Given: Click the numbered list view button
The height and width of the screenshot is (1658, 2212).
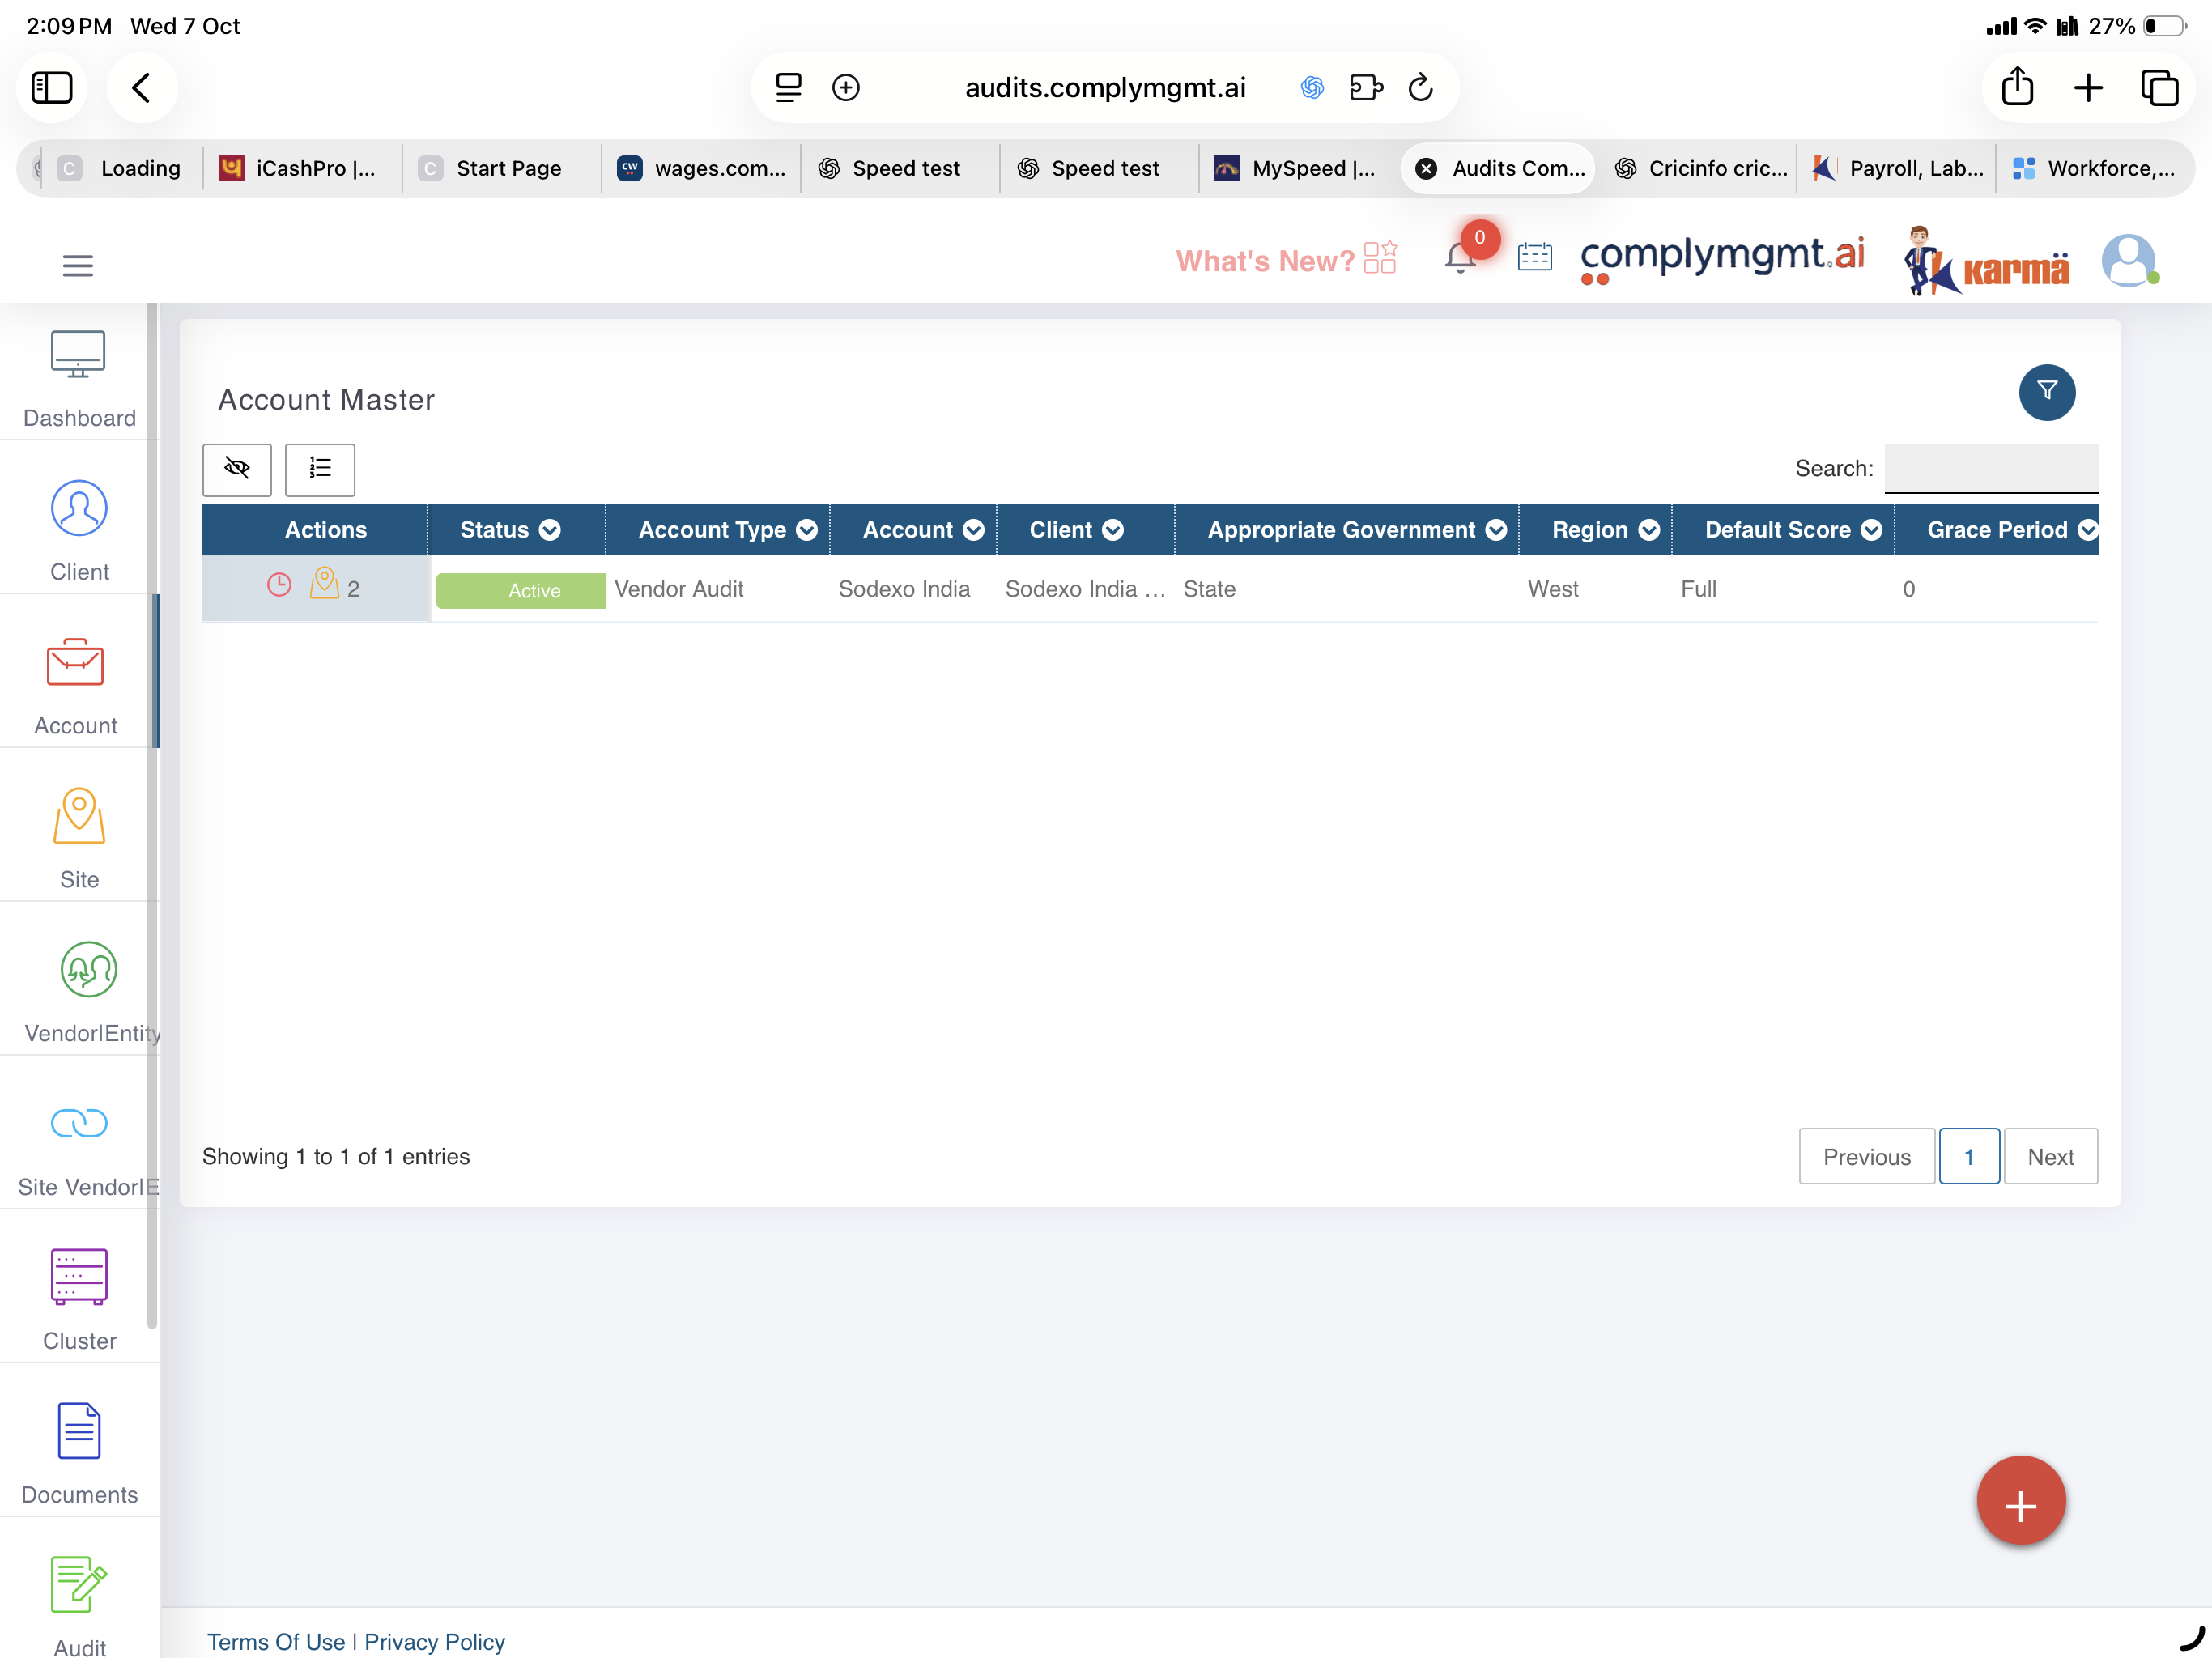Looking at the screenshot, I should pyautogui.click(x=320, y=469).
